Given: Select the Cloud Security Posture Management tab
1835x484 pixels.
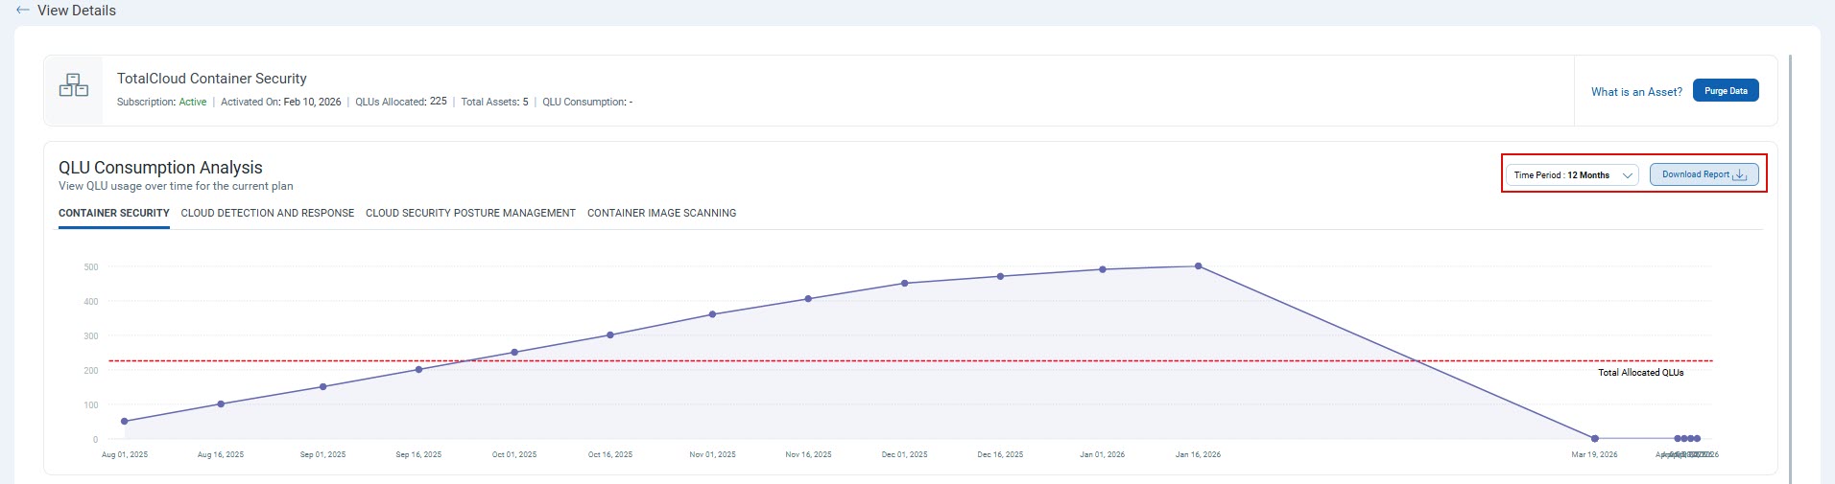Looking at the screenshot, I should click(x=470, y=213).
